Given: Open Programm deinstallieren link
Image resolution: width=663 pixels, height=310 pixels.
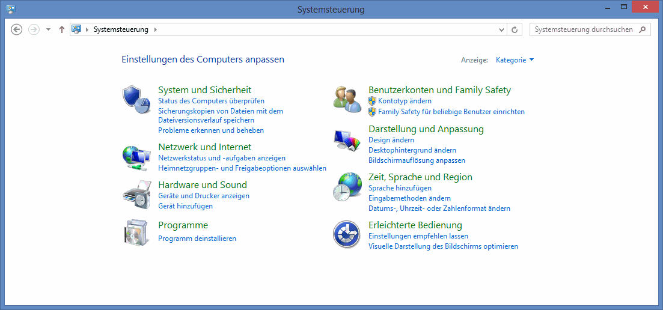Looking at the screenshot, I should tap(197, 239).
